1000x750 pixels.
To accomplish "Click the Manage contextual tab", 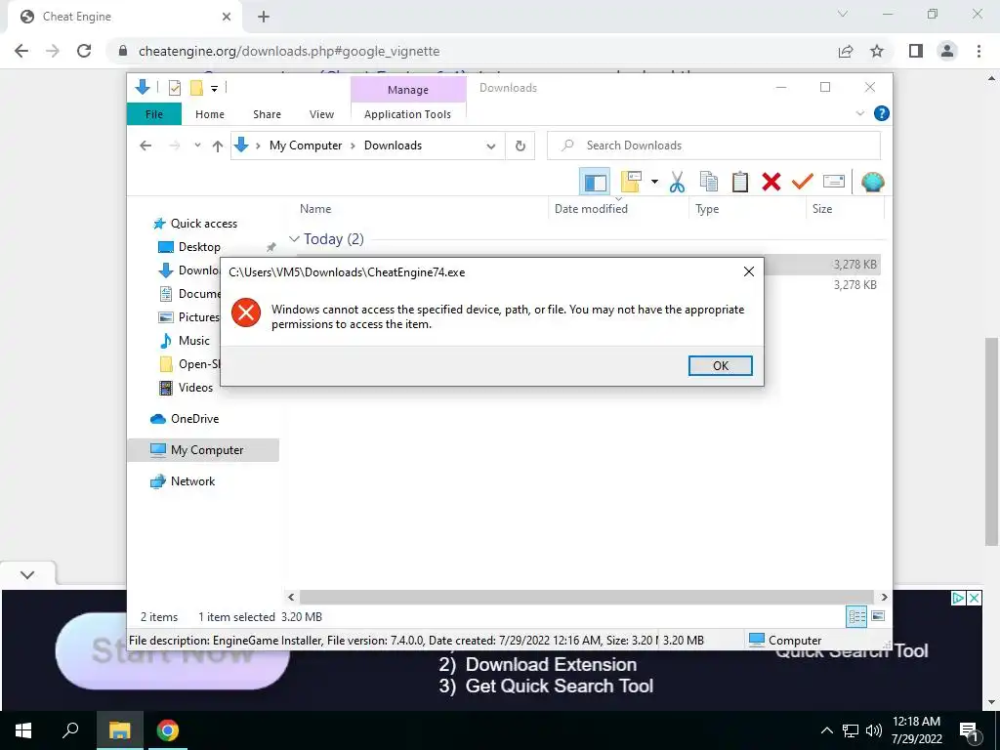I will (x=408, y=90).
